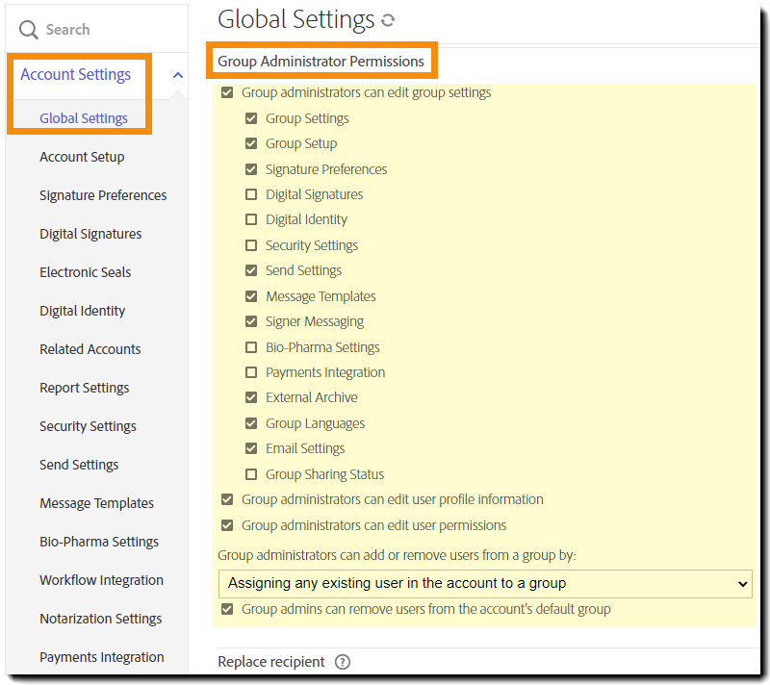Enable the Digital Signatures permission

tap(251, 194)
